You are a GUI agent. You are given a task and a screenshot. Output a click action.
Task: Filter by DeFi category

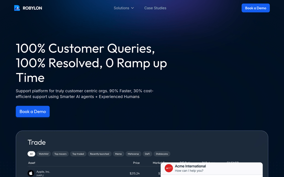pos(147,154)
